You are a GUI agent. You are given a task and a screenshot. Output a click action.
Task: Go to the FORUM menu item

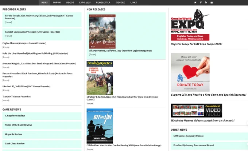coord(57,3)
